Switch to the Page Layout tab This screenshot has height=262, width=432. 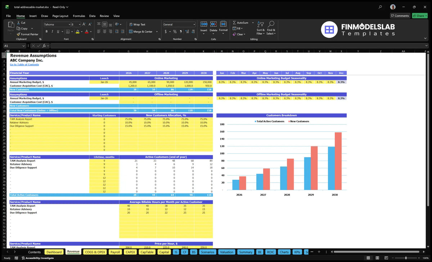click(60, 16)
